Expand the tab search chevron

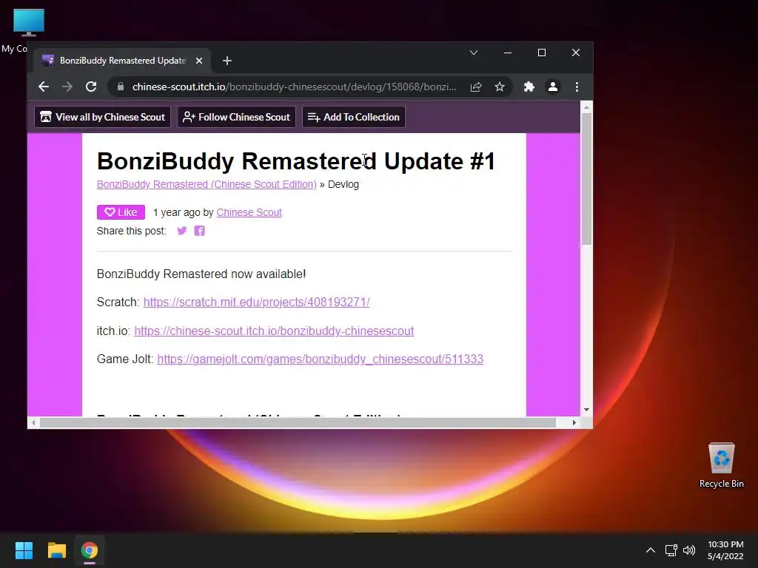point(474,53)
